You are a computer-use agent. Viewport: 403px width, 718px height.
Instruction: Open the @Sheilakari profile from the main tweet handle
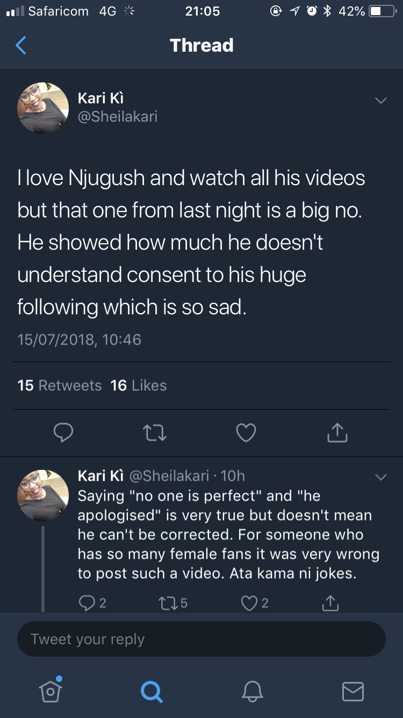118,117
